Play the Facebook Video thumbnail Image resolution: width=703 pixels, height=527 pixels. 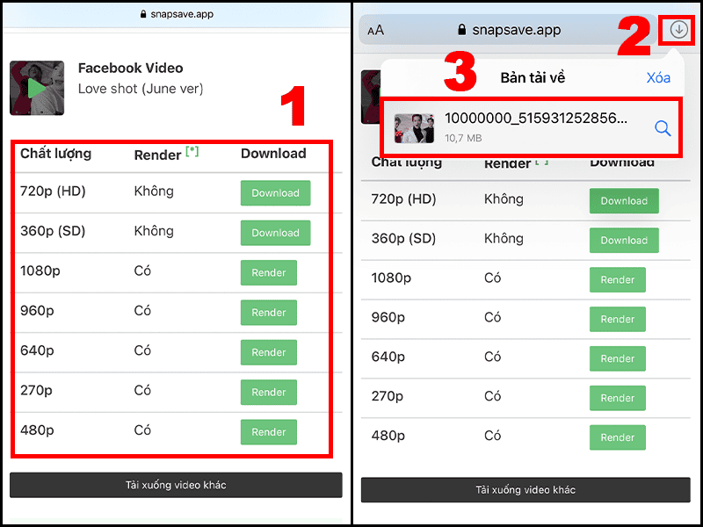(37, 88)
